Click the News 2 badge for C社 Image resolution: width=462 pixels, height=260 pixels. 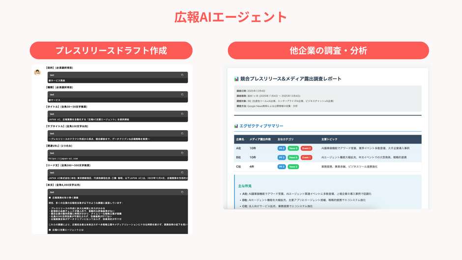point(293,167)
